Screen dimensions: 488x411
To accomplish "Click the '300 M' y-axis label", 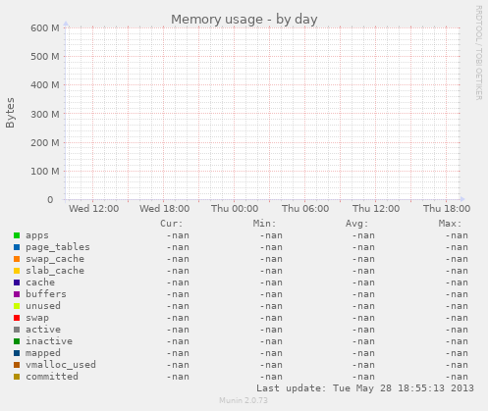I will [45, 114].
